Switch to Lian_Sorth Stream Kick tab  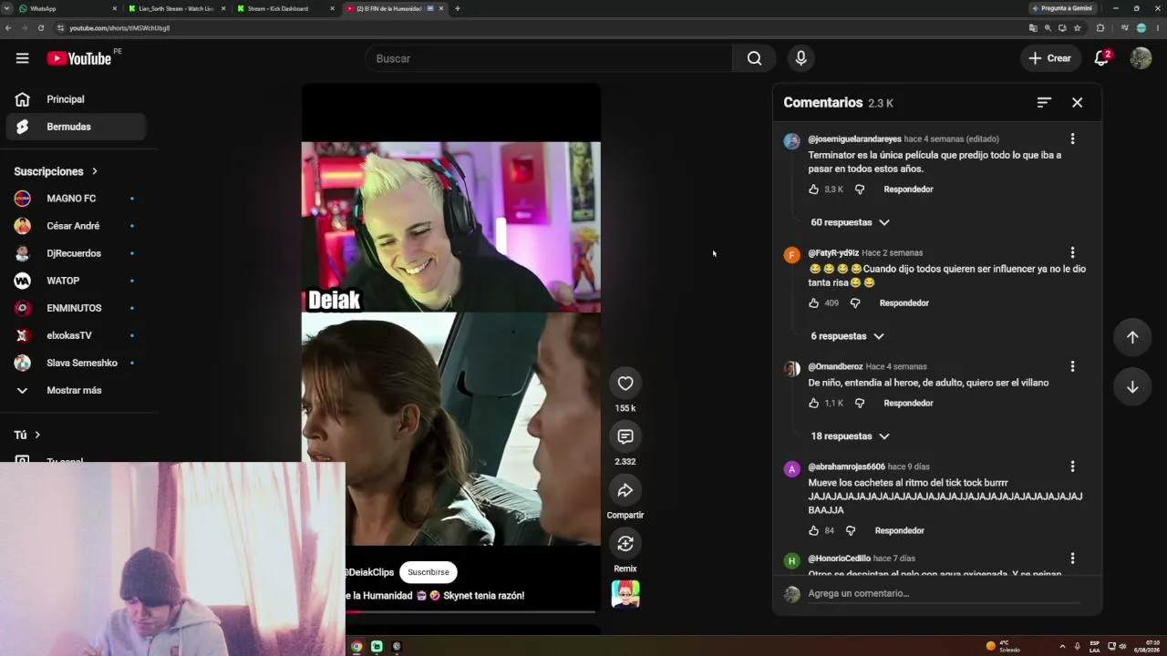point(177,8)
